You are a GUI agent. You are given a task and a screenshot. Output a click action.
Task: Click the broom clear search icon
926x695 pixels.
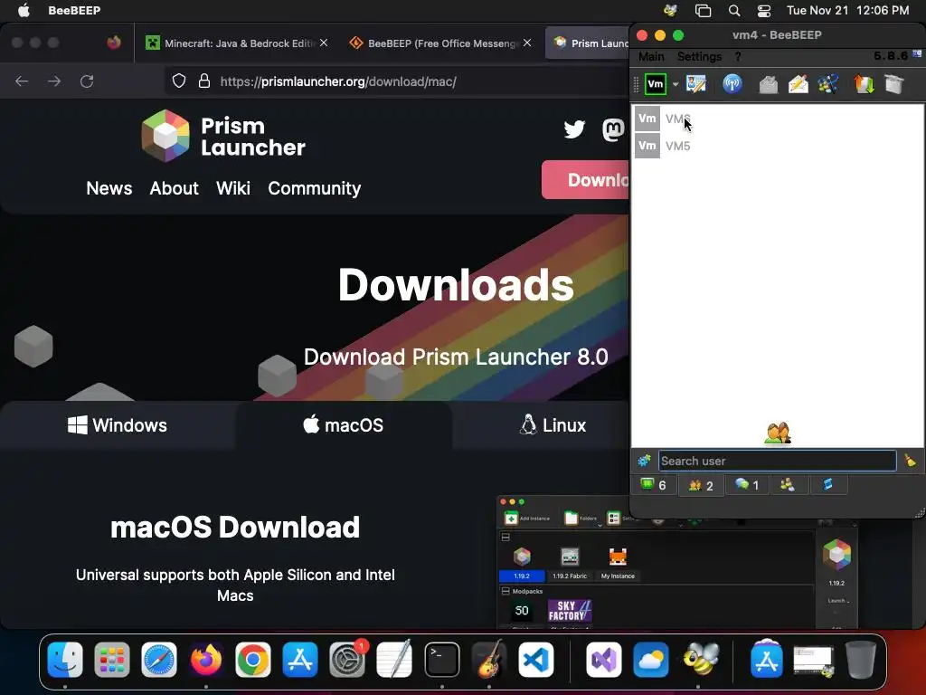click(x=910, y=461)
